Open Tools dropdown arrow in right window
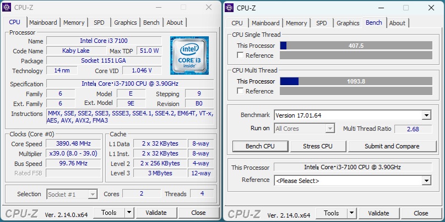This screenshot has width=445, height=222. (x=351, y=213)
